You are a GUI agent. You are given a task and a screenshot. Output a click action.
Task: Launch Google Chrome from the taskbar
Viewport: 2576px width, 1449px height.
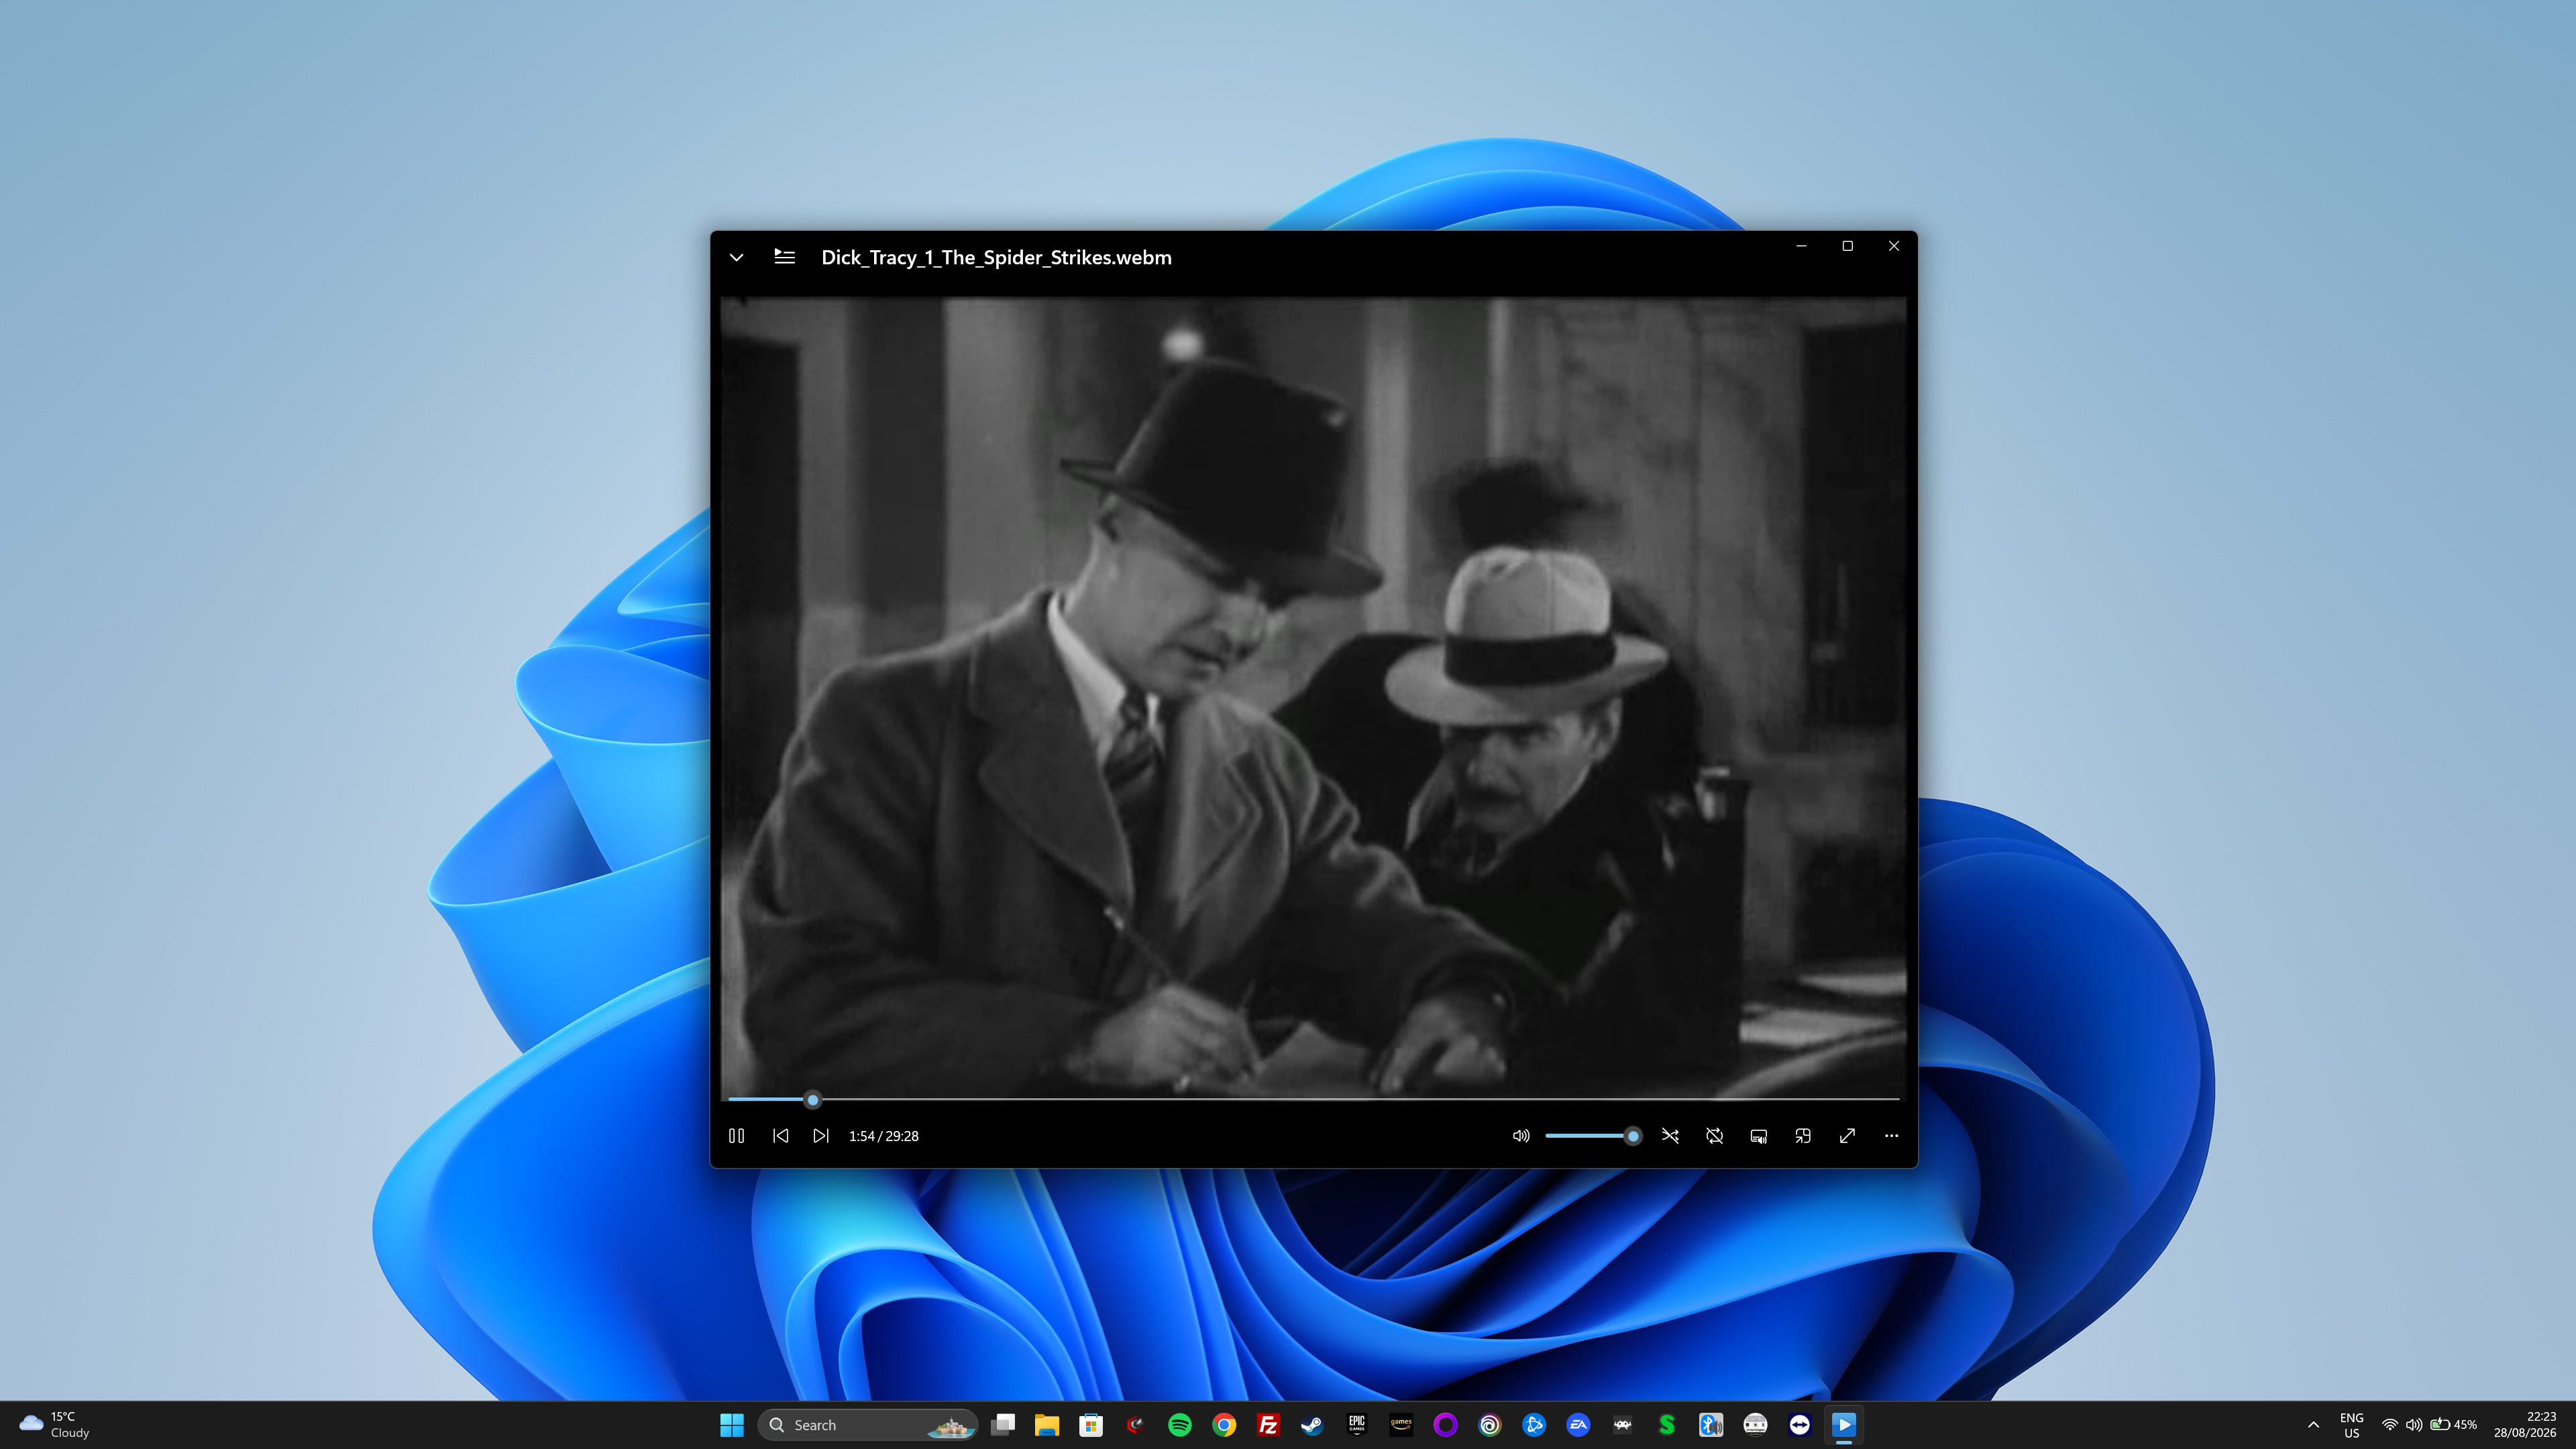[x=1224, y=1425]
